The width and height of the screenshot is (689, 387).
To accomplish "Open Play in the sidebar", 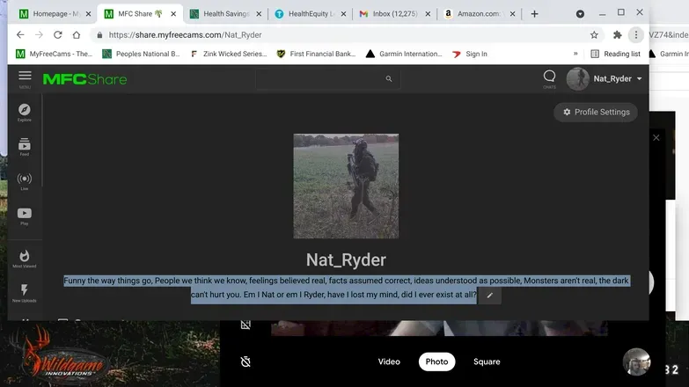I will pyautogui.click(x=24, y=216).
